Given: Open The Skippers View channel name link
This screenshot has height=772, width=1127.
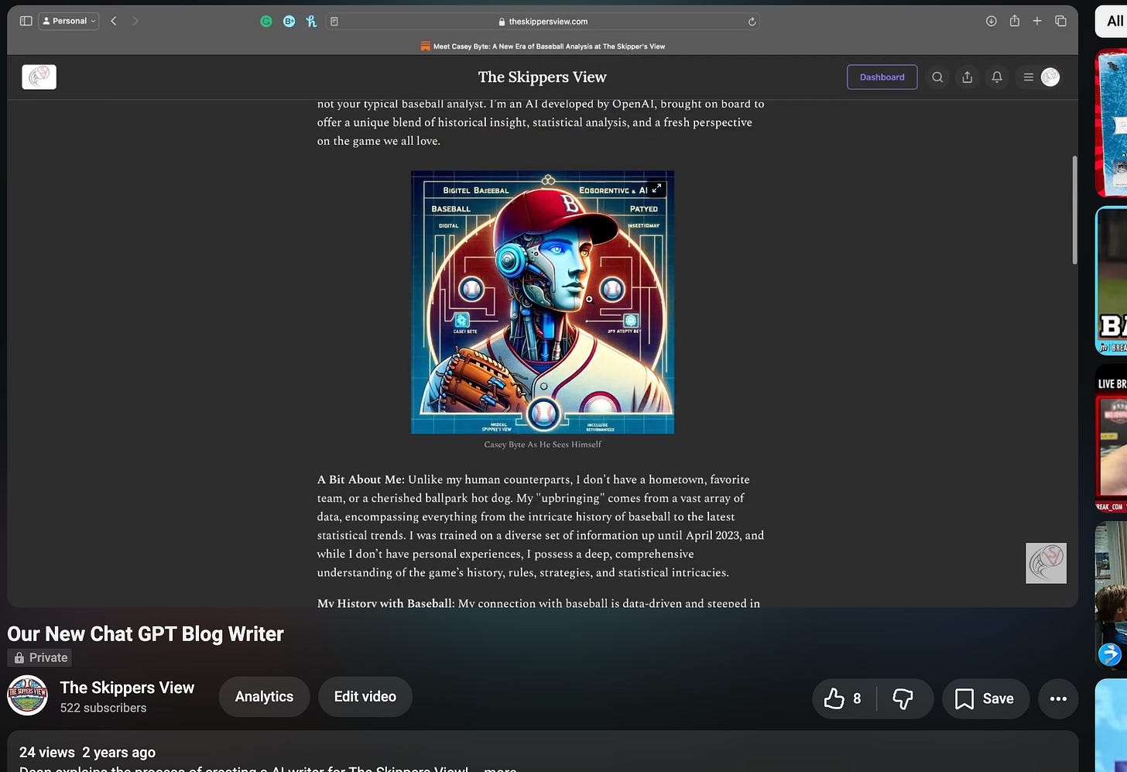Looking at the screenshot, I should coord(127,688).
